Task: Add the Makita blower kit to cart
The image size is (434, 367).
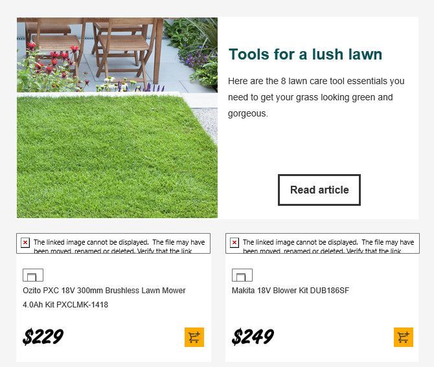Action: point(404,337)
